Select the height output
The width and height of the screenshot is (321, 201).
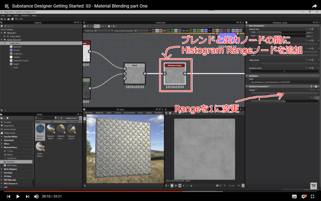16,64
